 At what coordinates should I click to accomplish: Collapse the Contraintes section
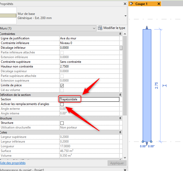[x=120, y=34]
